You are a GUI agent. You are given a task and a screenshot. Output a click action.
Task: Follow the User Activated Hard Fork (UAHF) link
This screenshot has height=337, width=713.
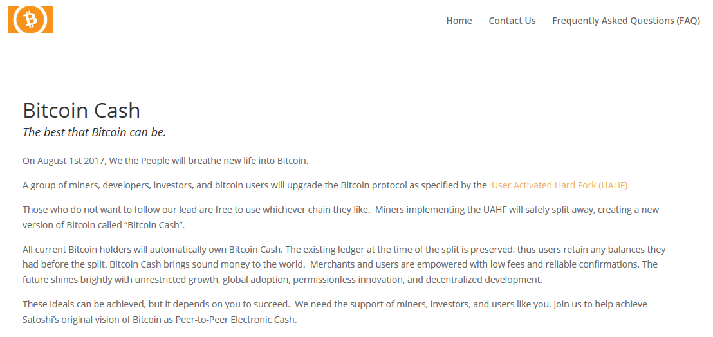pos(560,185)
